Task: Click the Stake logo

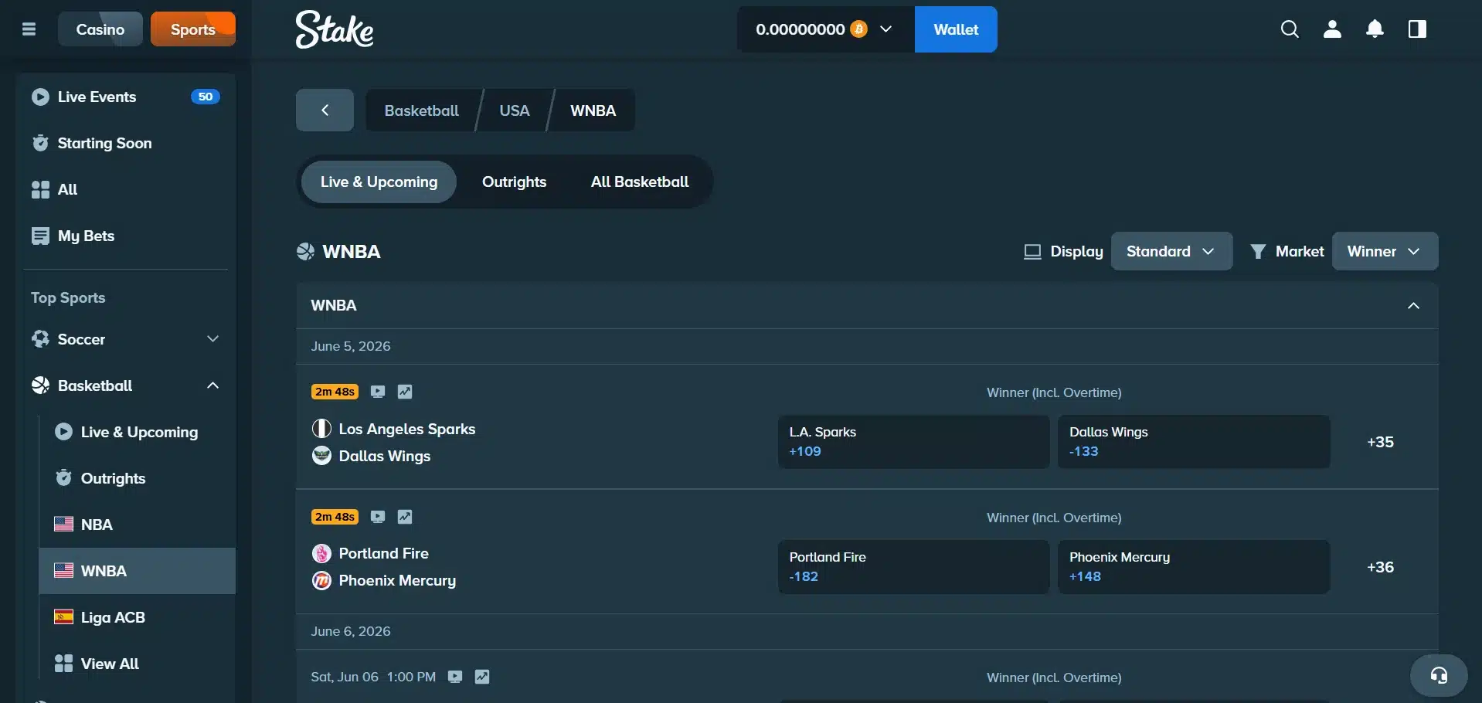Action: click(335, 29)
